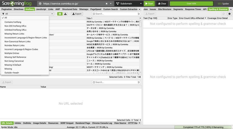Click the settings gear in right panel
This screenshot has height=129, width=233.
click(x=229, y=14)
